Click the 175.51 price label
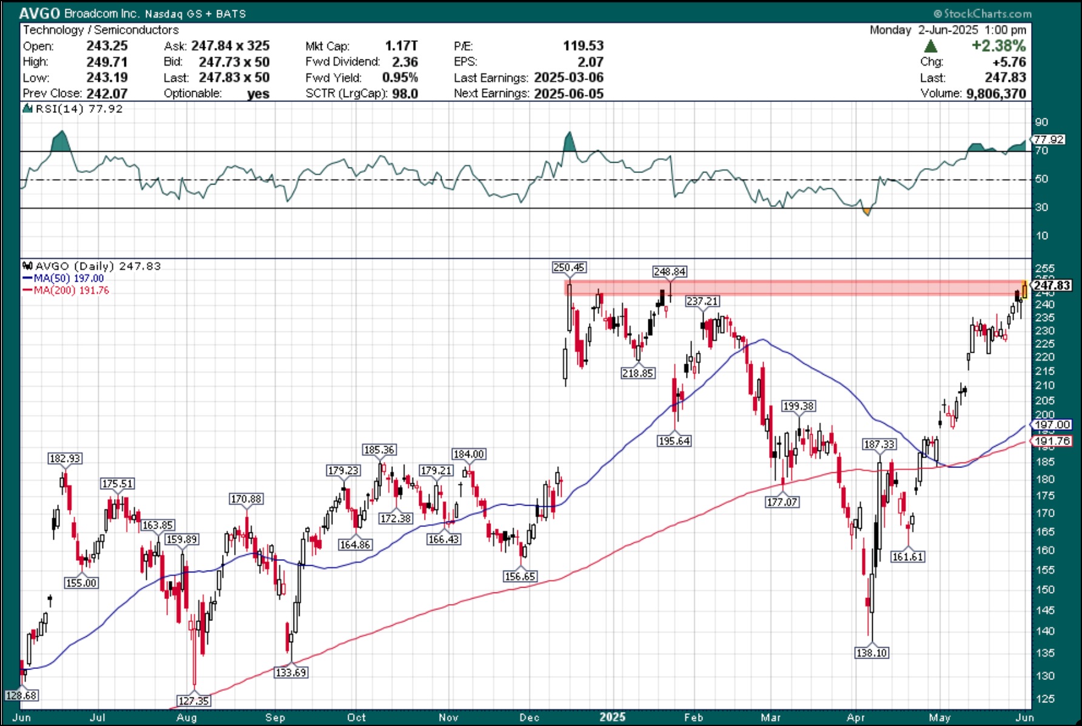This screenshot has height=726, width=1082. click(x=117, y=484)
